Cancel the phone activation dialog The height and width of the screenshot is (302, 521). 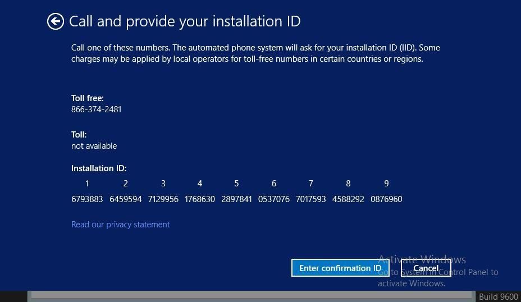tap(426, 268)
